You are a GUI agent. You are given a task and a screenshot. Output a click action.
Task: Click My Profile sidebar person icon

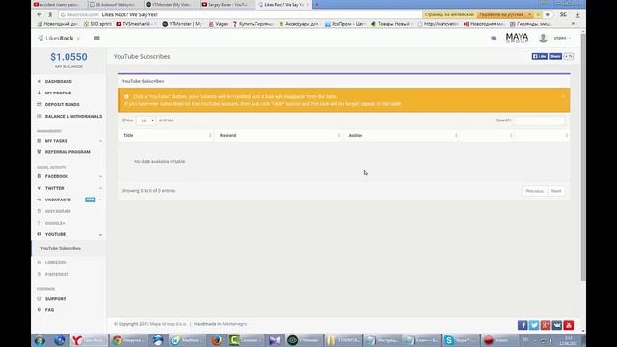coord(39,93)
